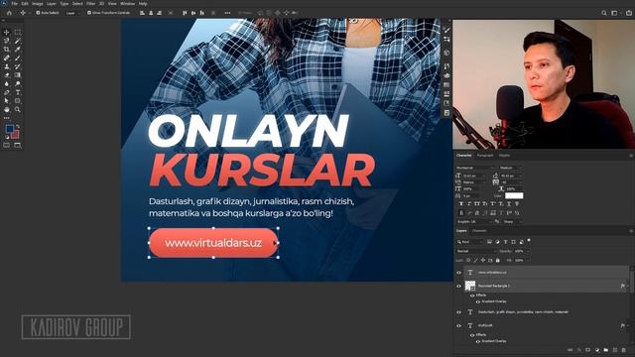This screenshot has width=635, height=357.
Task: Reset default foreground and background colors
Action: [7, 137]
